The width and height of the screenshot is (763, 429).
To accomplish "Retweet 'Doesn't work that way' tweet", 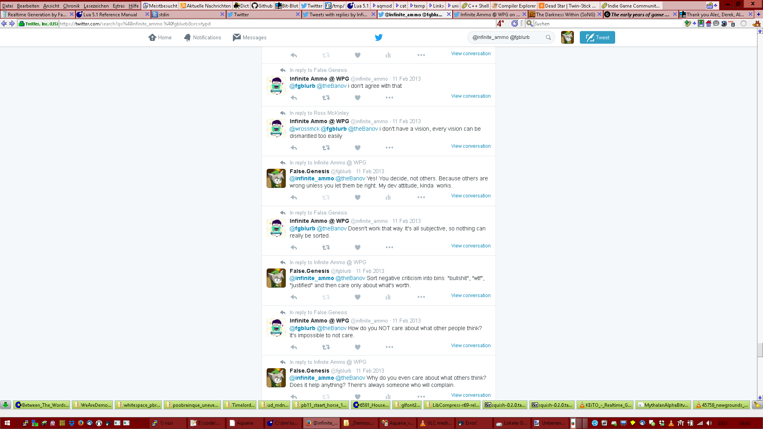I will [326, 247].
